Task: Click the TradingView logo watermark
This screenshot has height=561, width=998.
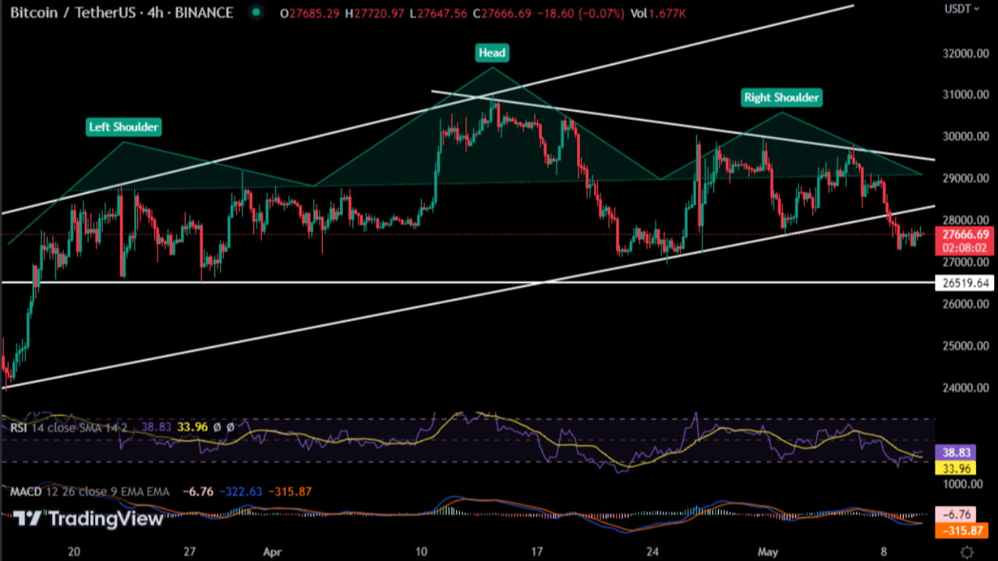Action: pyautogui.click(x=86, y=517)
